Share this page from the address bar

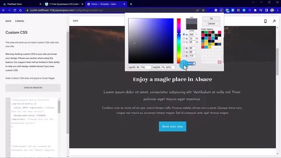[198, 10]
